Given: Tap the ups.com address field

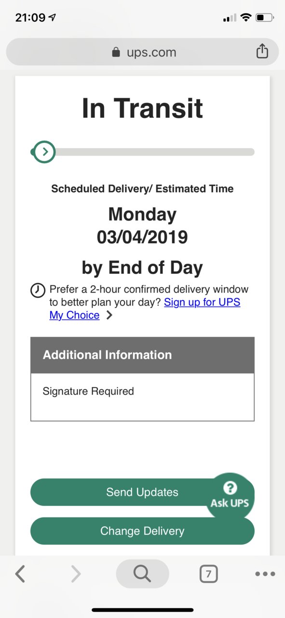Looking at the screenshot, I should (x=142, y=52).
